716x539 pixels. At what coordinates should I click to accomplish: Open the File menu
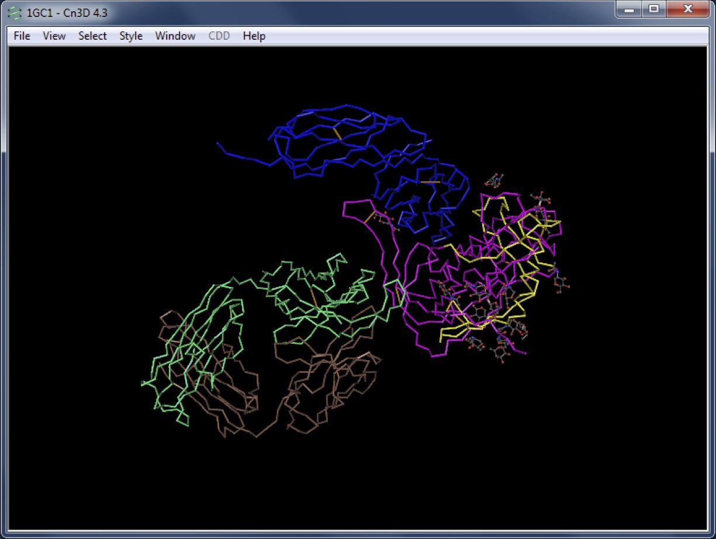(22, 36)
